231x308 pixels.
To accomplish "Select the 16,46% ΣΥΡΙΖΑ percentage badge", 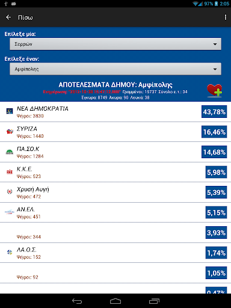I will [214, 132].
